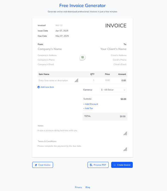167x191 pixels.
Task: Open the Blog footer link
Action: (88, 187)
